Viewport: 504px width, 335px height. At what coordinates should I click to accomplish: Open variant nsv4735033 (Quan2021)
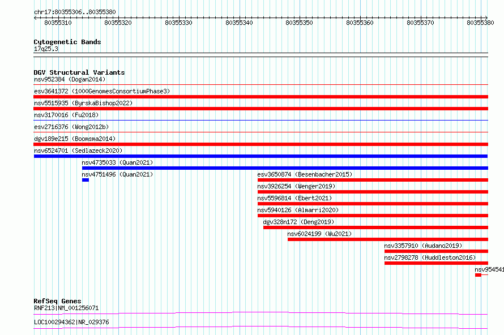click(117, 162)
